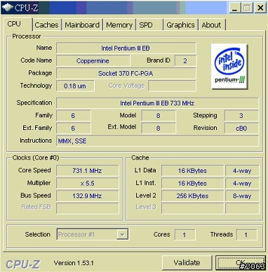Click the Level 2 8-way associativity value
268x272 pixels.
tap(242, 196)
